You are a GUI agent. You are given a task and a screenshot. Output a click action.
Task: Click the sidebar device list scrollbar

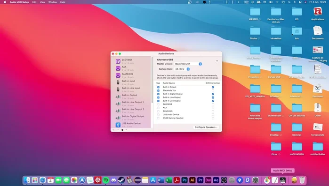click(152, 79)
